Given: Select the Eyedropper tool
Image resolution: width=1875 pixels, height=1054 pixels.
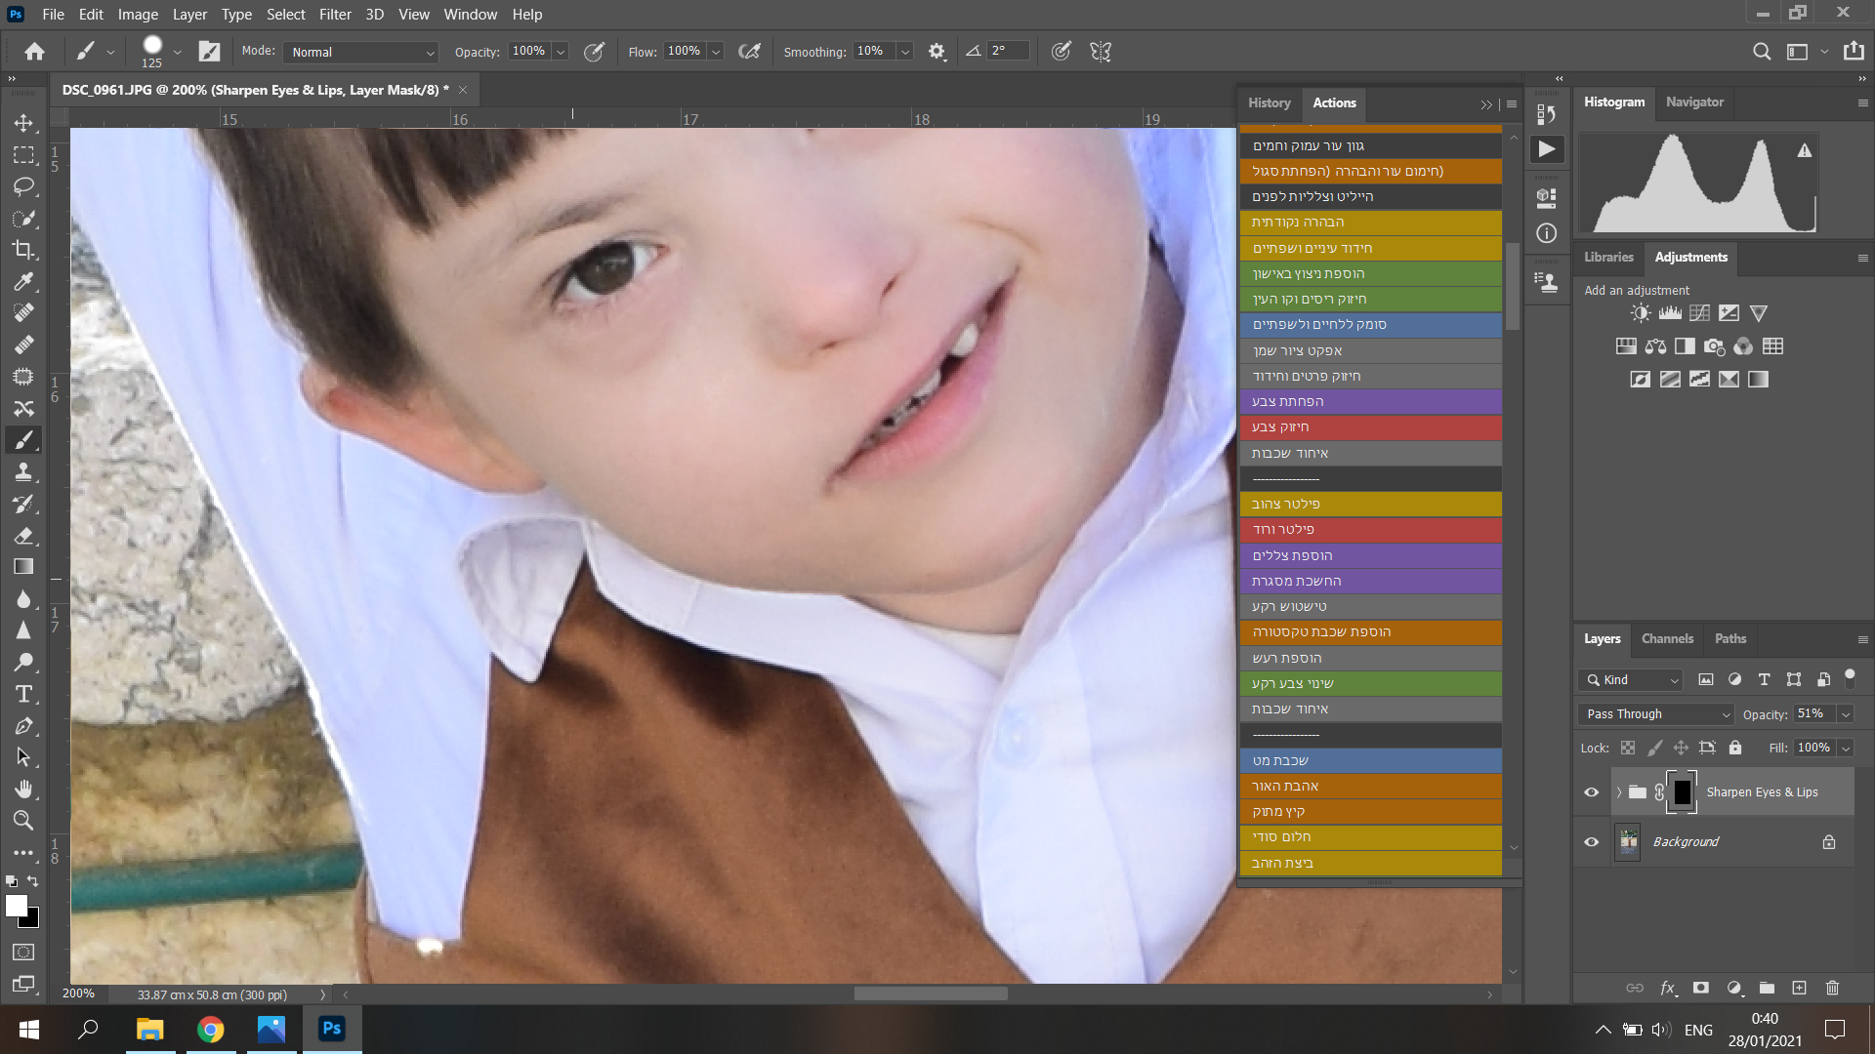Looking at the screenshot, I should pos(23,282).
